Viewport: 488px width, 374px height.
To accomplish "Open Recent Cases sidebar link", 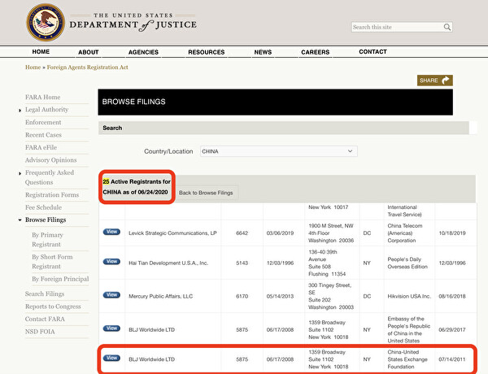I will 43,135.
